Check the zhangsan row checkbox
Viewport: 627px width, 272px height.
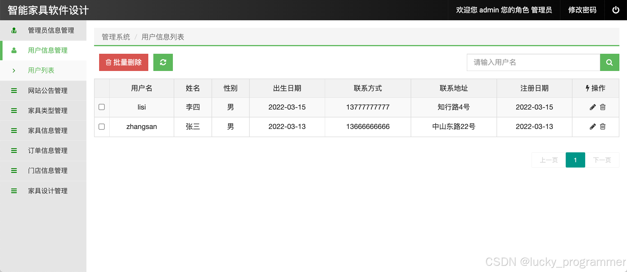click(x=102, y=127)
